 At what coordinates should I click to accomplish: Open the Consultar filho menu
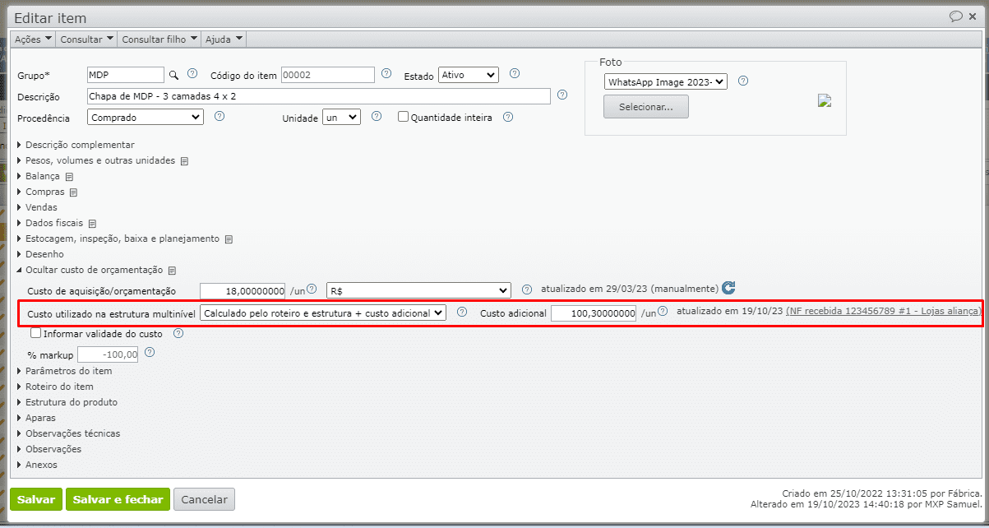159,39
